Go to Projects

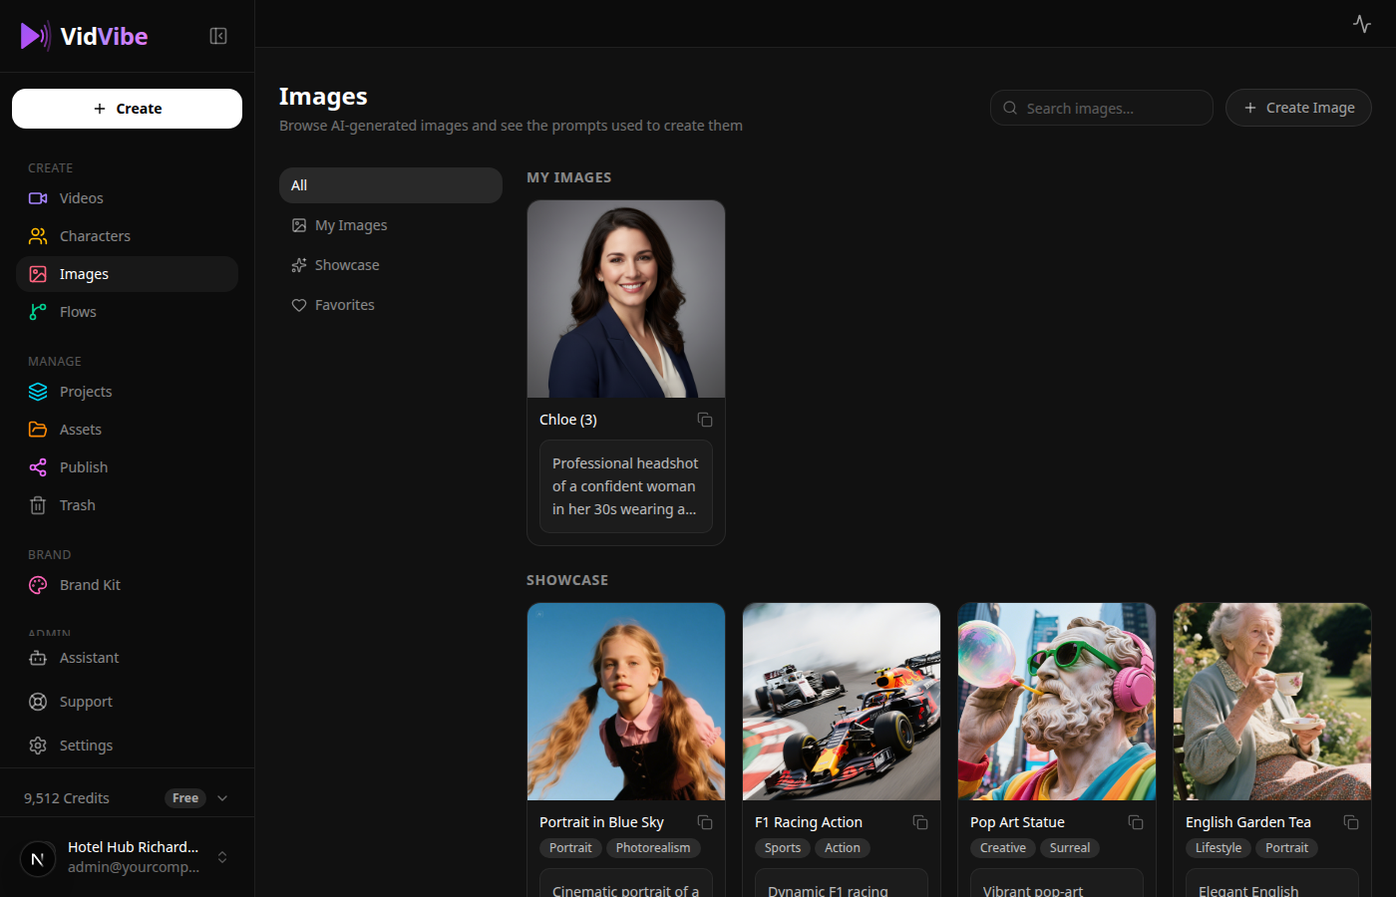tap(127, 392)
